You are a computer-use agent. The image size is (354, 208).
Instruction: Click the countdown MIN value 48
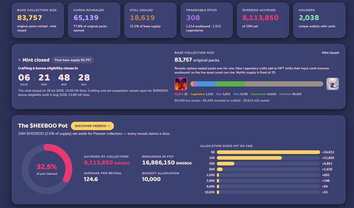[64, 78]
